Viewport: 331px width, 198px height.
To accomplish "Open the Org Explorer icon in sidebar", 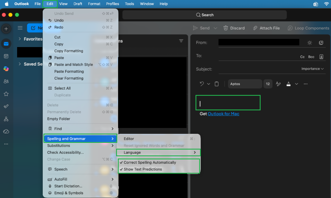I will [x=6, y=119].
